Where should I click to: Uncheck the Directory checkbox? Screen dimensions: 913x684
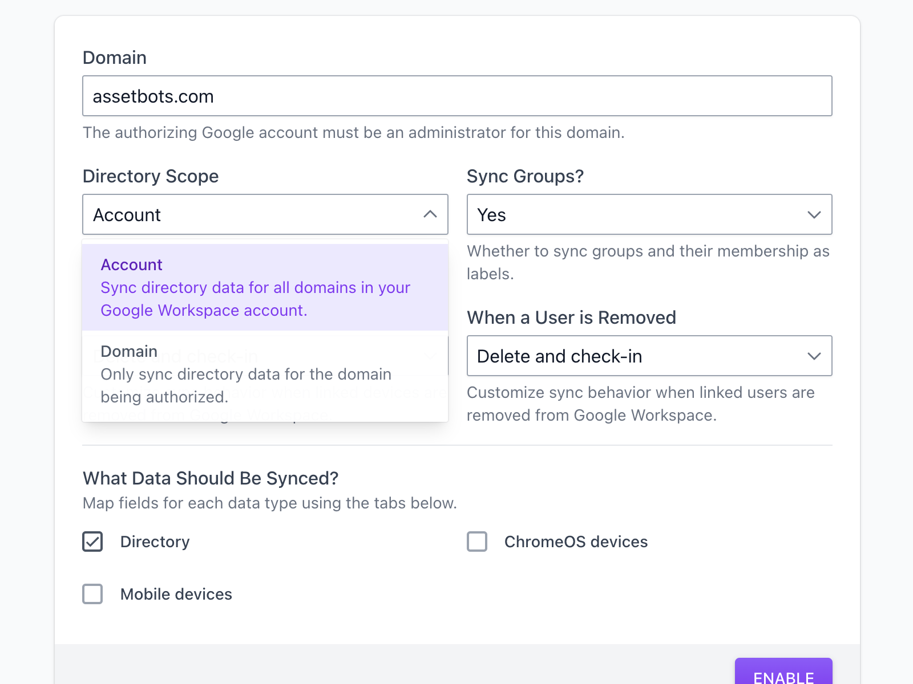pos(92,541)
